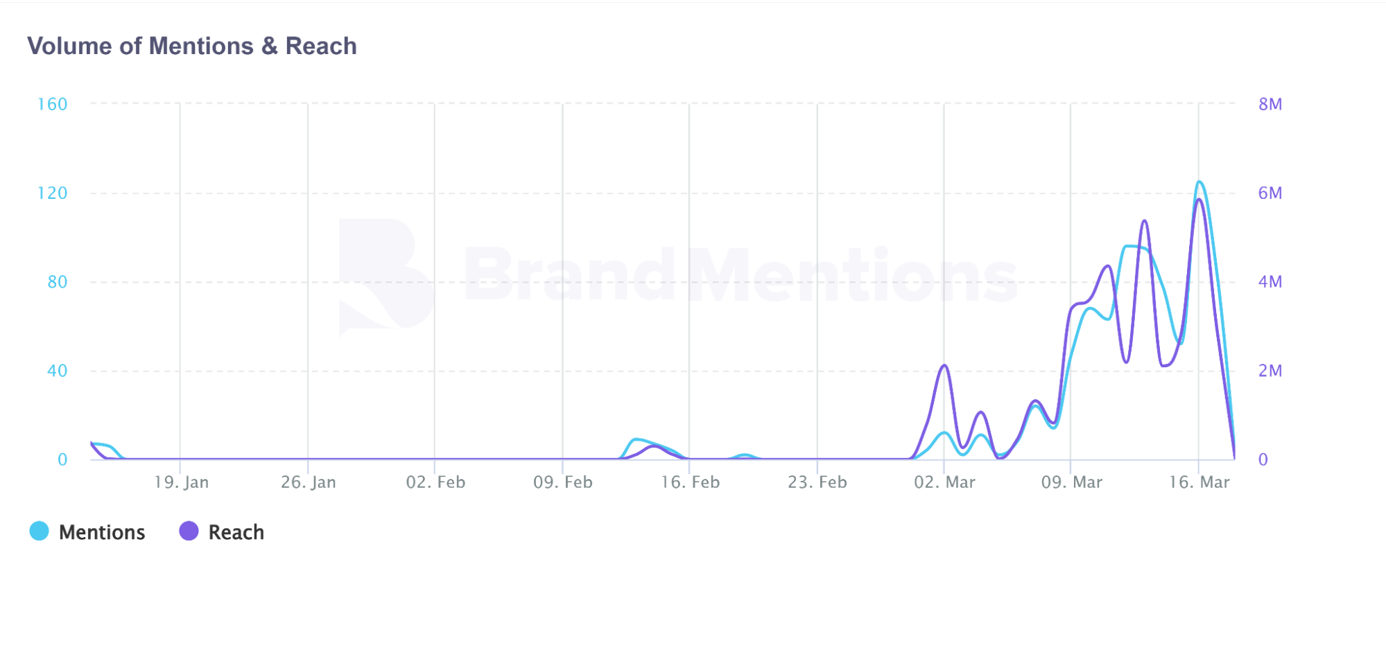Toggle the Mentions series legend label
This screenshot has height=666, width=1386.
point(102,532)
